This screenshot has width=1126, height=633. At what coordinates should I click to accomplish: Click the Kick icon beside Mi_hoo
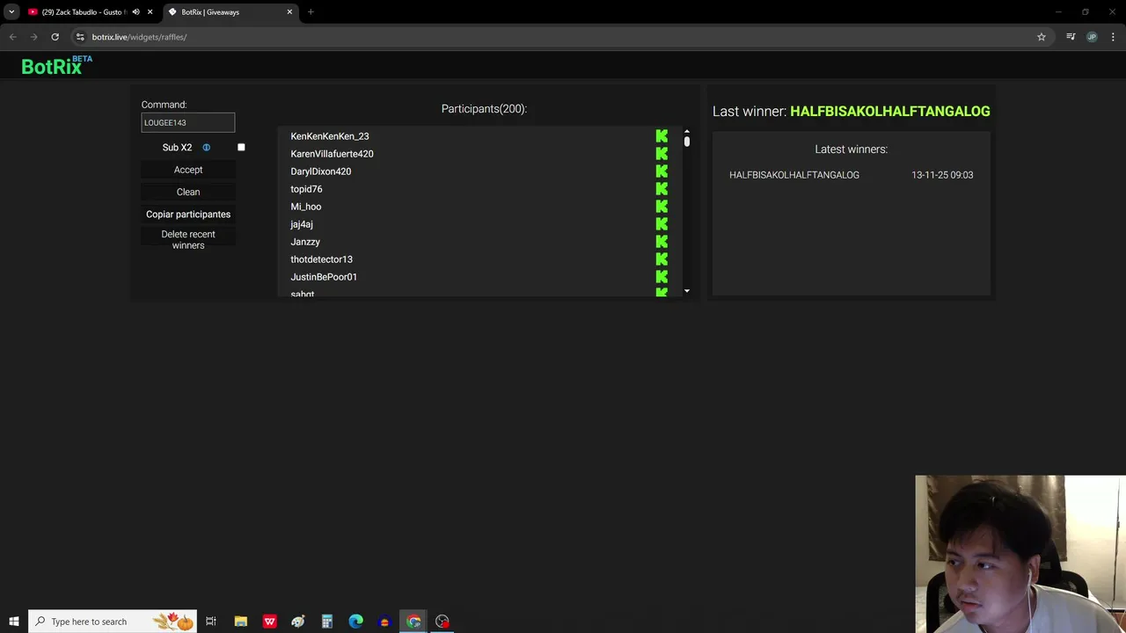[662, 207]
